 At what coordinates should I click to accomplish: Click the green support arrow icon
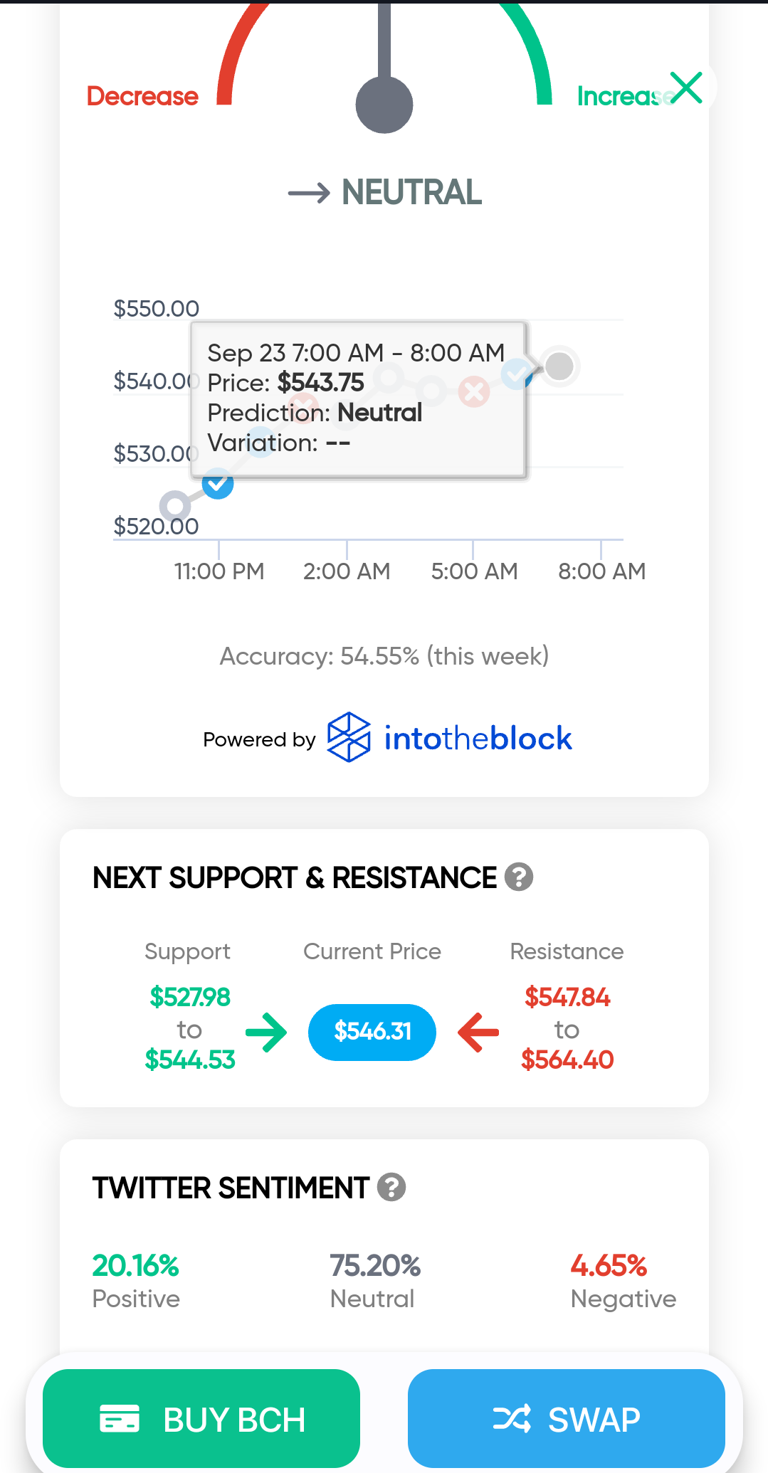click(x=266, y=1032)
